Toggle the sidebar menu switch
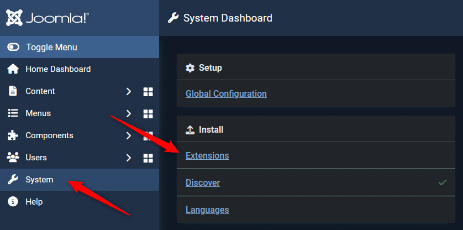463x230 pixels. point(13,48)
